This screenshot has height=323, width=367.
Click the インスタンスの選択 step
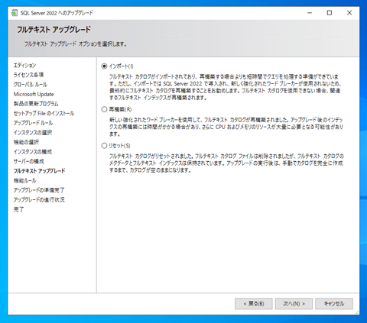(33, 133)
